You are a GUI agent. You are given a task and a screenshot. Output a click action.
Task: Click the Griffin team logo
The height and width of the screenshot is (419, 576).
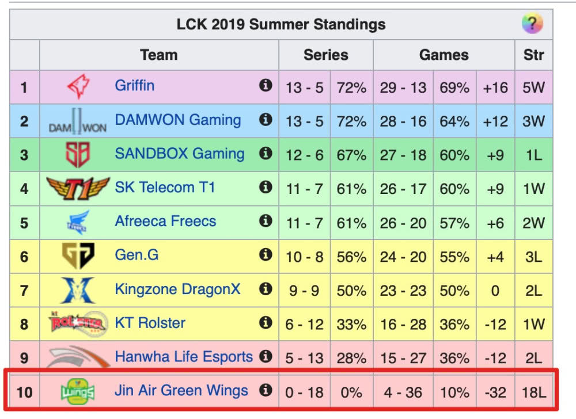tap(78, 87)
